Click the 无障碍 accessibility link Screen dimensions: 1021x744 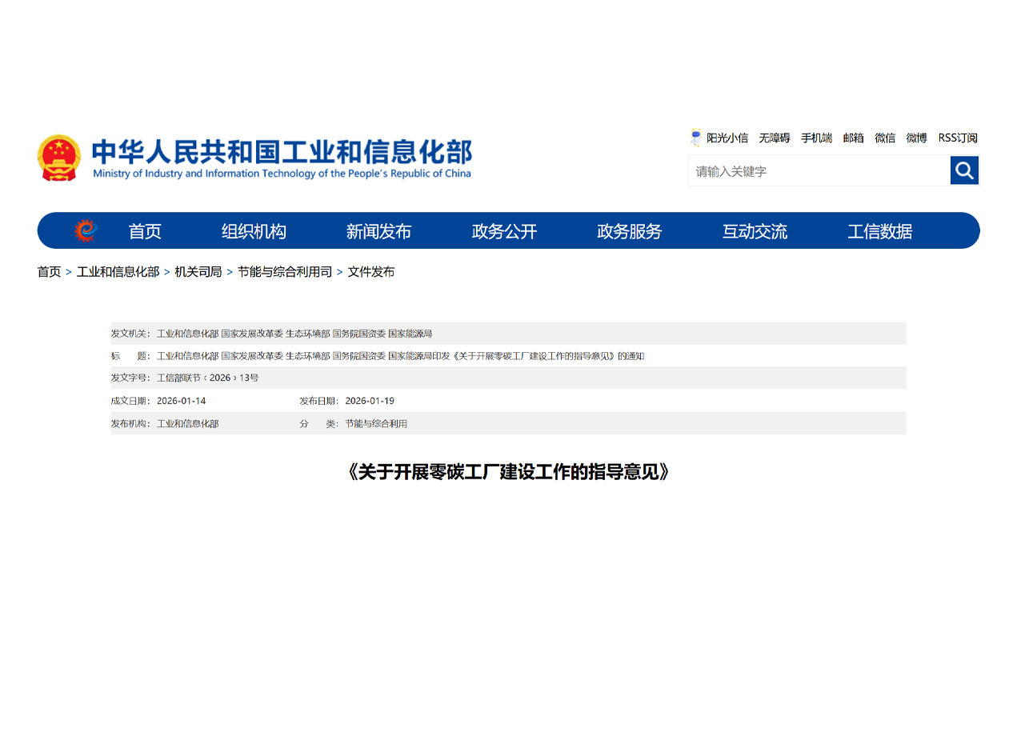774,138
